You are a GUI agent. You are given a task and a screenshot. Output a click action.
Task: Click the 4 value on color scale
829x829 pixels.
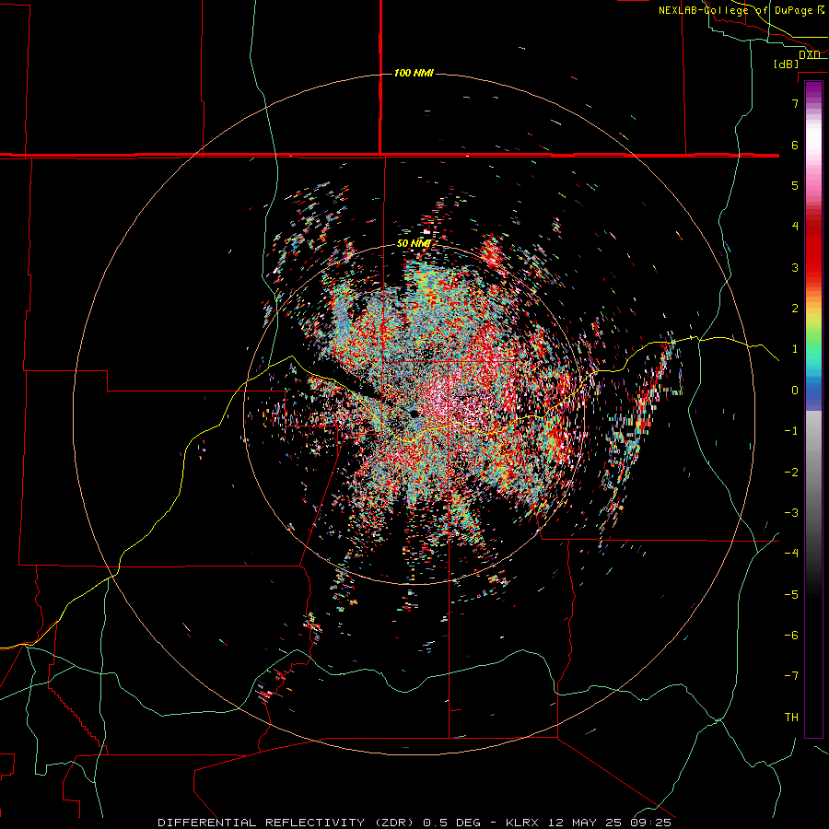pyautogui.click(x=795, y=227)
